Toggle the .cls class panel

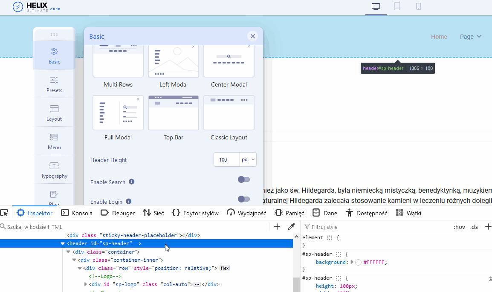474,227
